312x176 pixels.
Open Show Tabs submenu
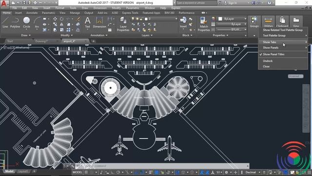pos(283,42)
